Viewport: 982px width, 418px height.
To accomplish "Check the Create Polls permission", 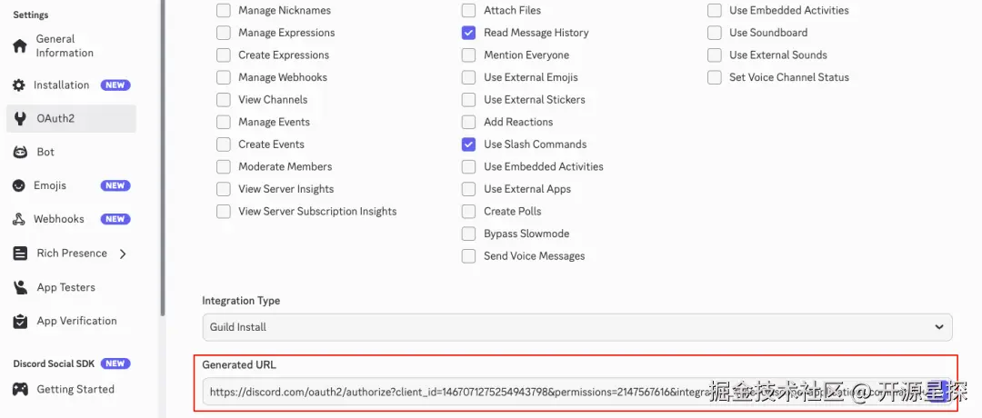I will (x=468, y=212).
